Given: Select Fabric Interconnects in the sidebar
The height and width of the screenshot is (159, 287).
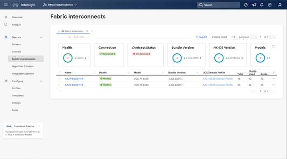Looking at the screenshot, I should pos(26,59).
